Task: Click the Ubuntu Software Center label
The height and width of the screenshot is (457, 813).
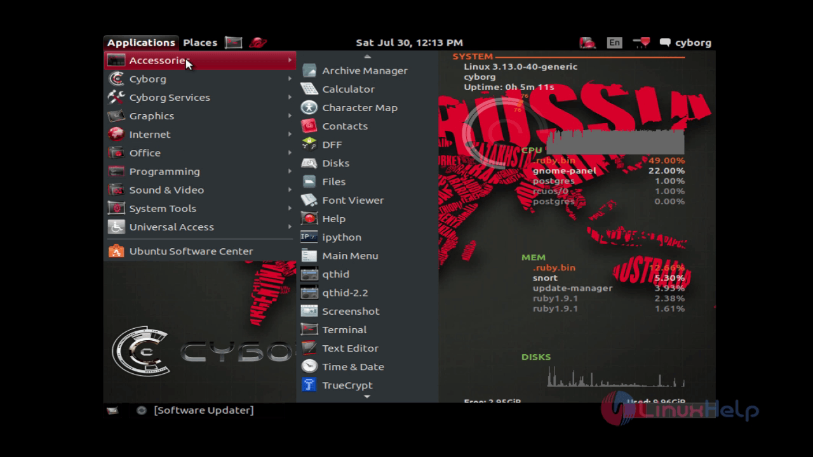Action: click(x=191, y=251)
